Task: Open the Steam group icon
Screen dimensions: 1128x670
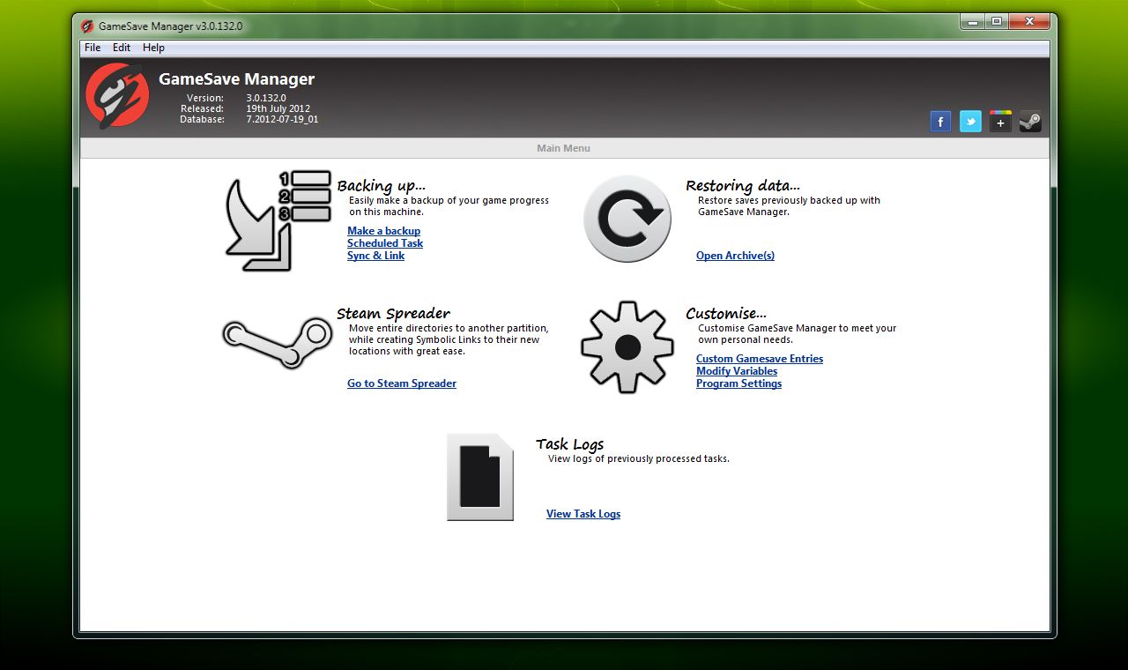Action: (1030, 122)
